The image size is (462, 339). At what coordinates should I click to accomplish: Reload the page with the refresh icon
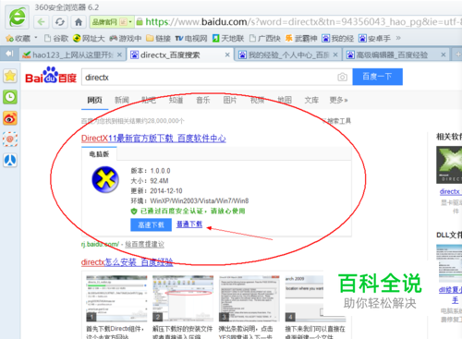[60, 22]
